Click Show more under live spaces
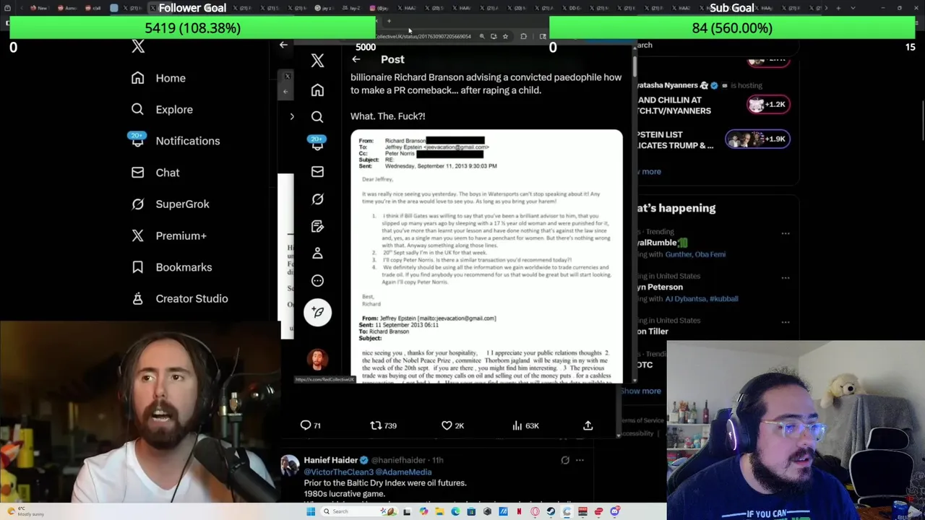 pyautogui.click(x=648, y=171)
